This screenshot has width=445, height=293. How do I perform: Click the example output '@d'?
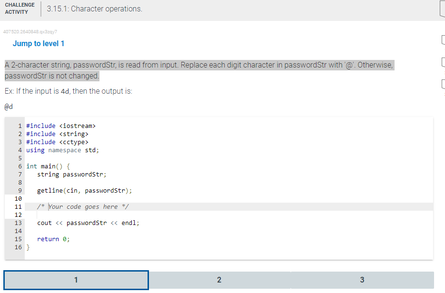[8, 107]
